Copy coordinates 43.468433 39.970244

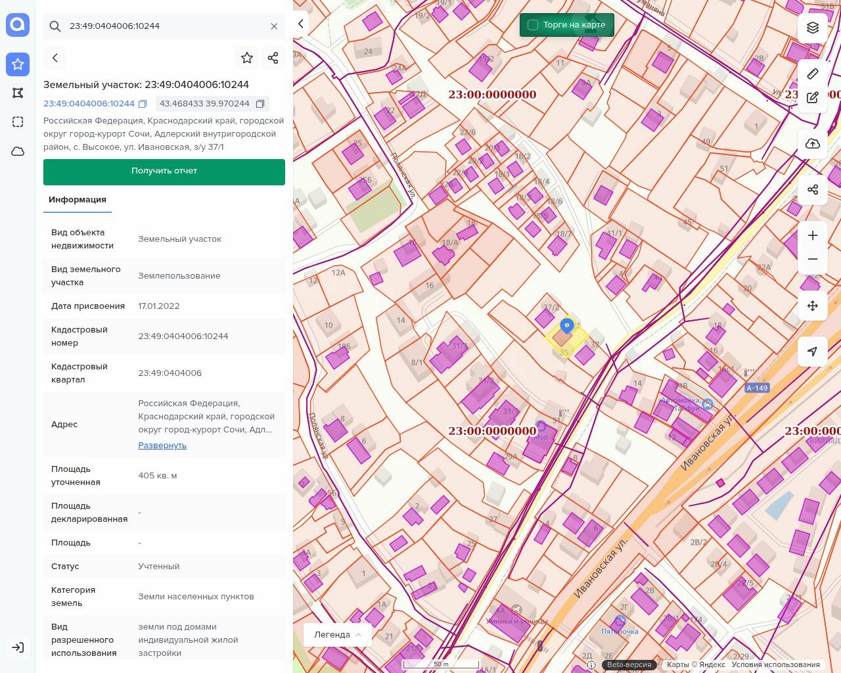click(x=260, y=104)
